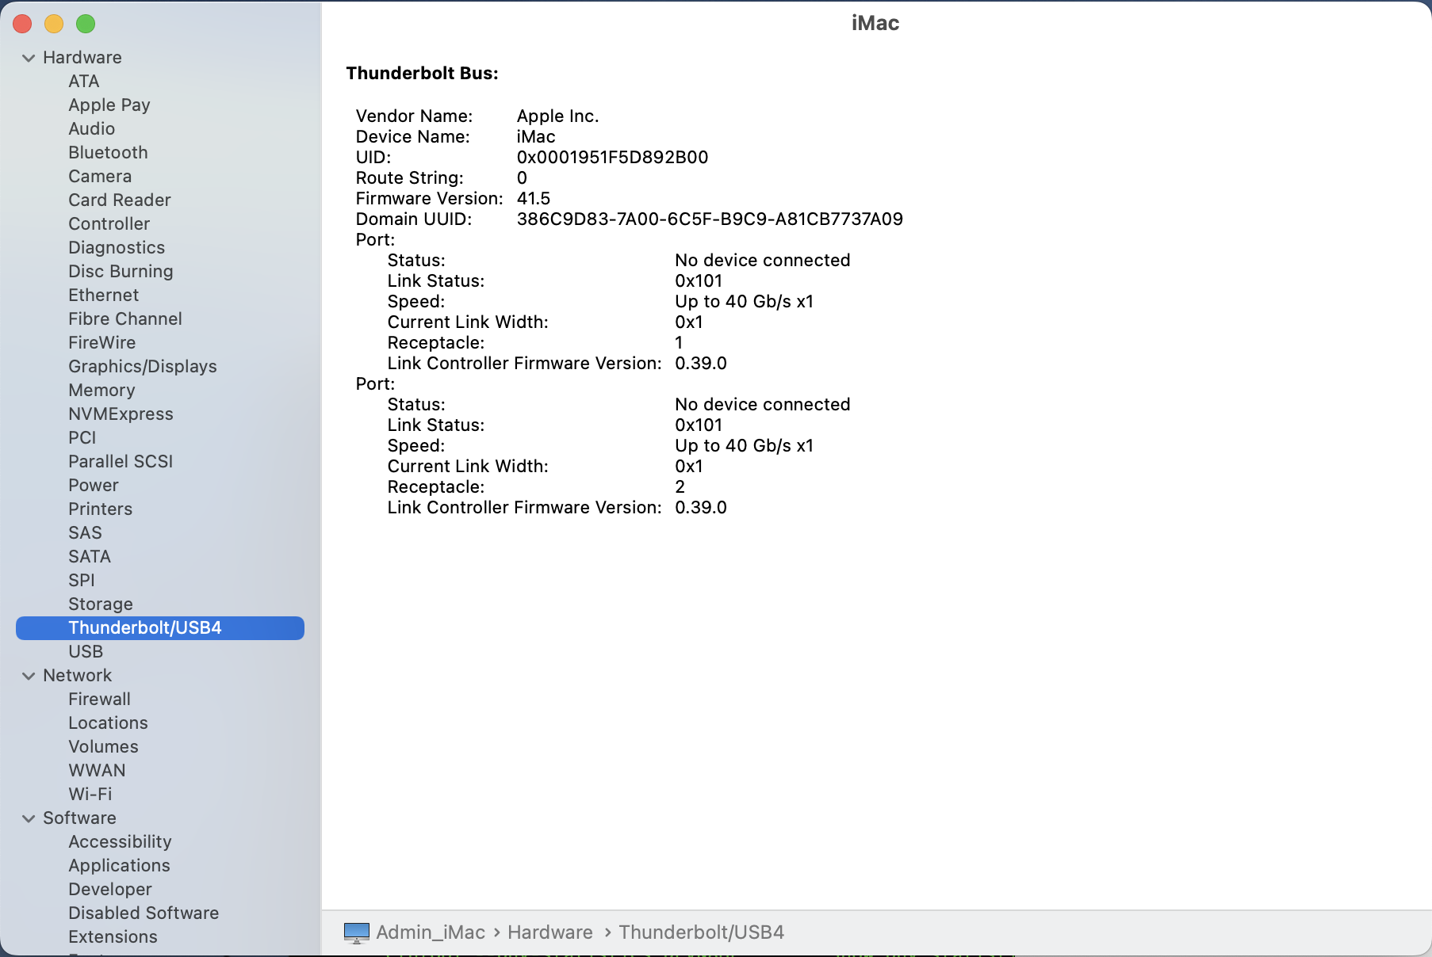The height and width of the screenshot is (957, 1432).
Task: Select the Software group heading
Action: (x=79, y=818)
